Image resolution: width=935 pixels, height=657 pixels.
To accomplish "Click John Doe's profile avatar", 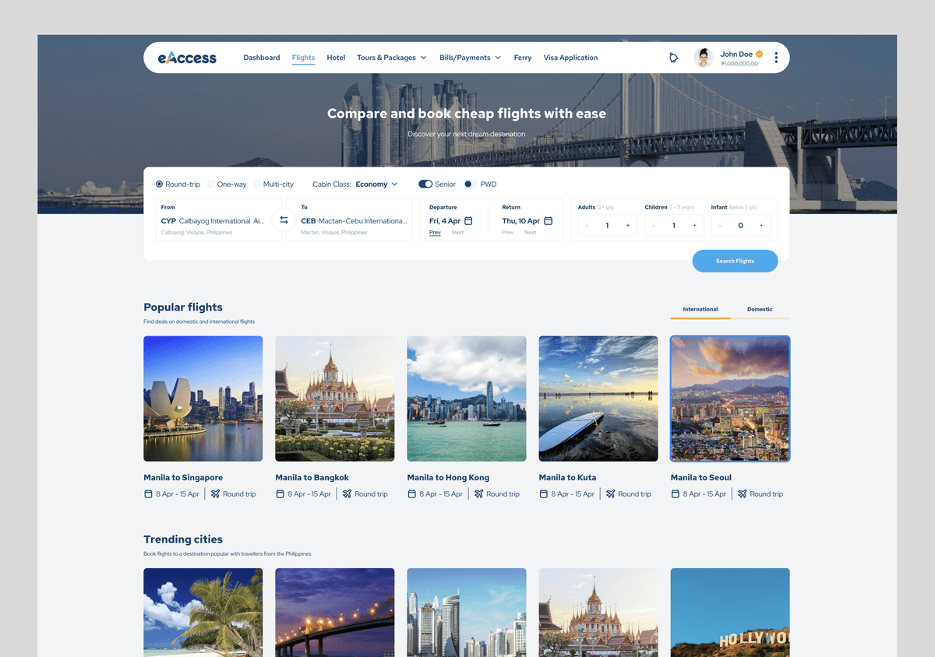I will 704,58.
